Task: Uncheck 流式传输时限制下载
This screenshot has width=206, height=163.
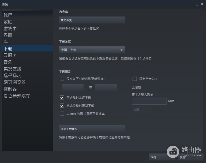Action: [x=62, y=106]
